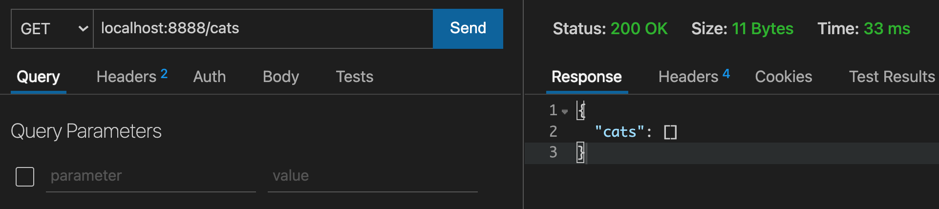The height and width of the screenshot is (209, 939).
Task: Click the Send request button
Action: click(x=468, y=28)
